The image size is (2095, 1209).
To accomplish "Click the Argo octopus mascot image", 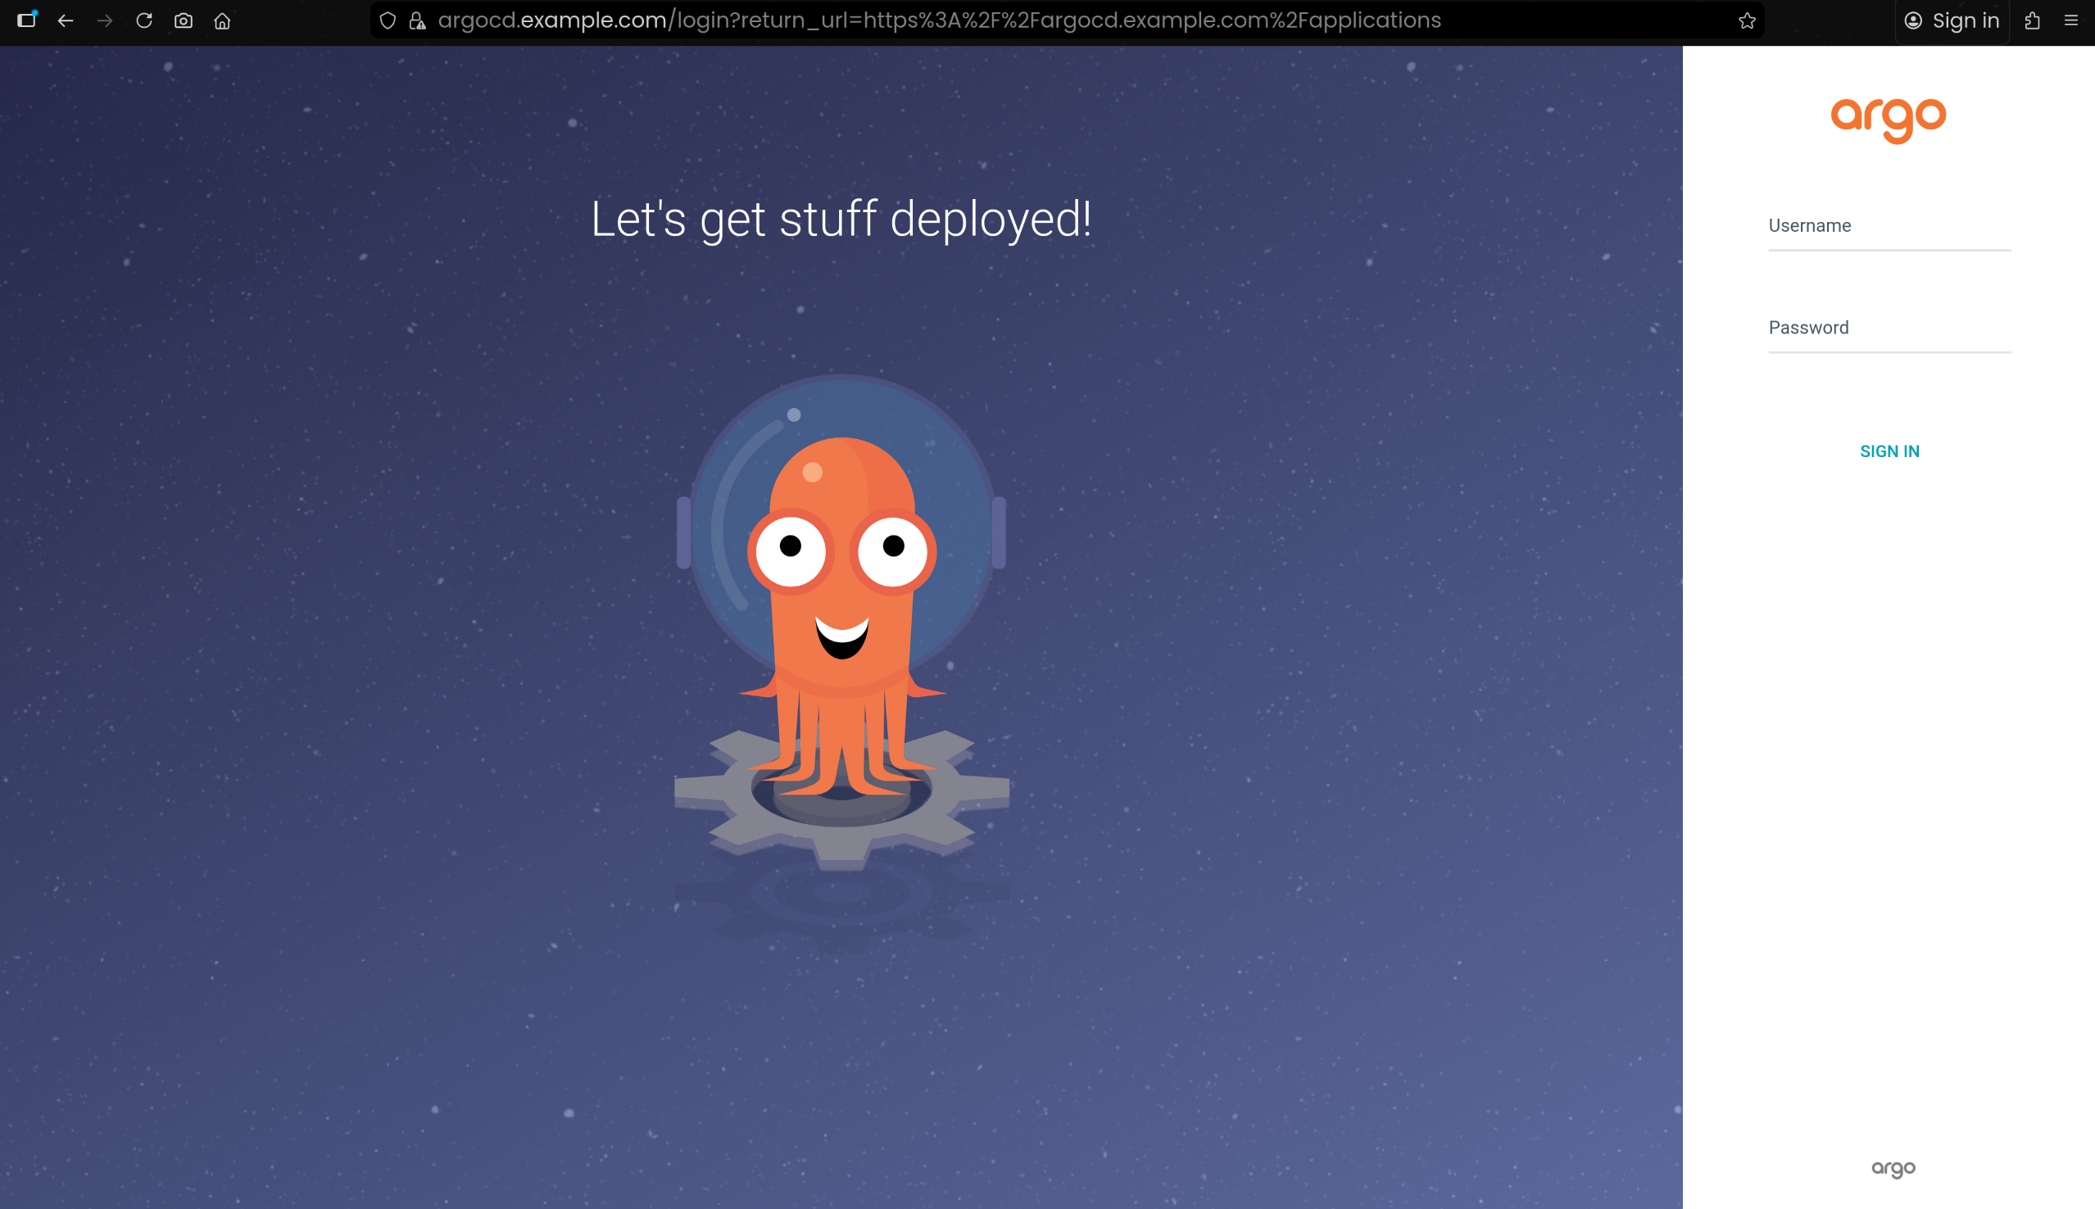I will pos(841,614).
